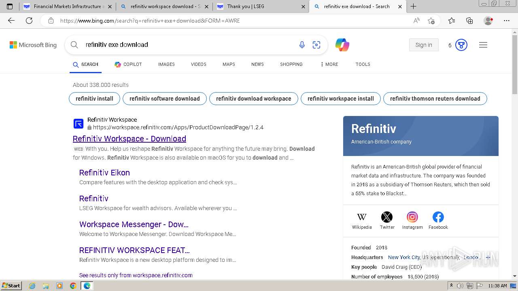
Task: Select the IMAGES search tab
Action: [x=166, y=64]
